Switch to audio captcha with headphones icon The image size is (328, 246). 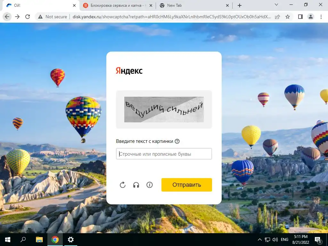136,185
